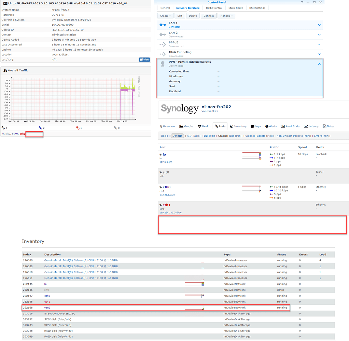This screenshot has width=349, height=341.
Task: Click the VPN PrivateInternetAccess lock icon
Action: tap(163, 64)
